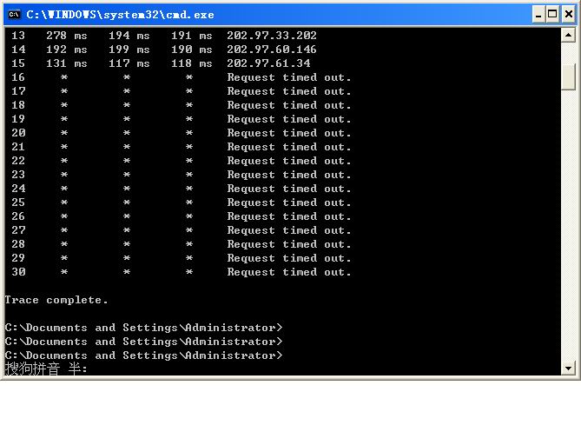Click the IP address 202.97.33.202
The width and height of the screenshot is (581, 445).
tap(272, 36)
